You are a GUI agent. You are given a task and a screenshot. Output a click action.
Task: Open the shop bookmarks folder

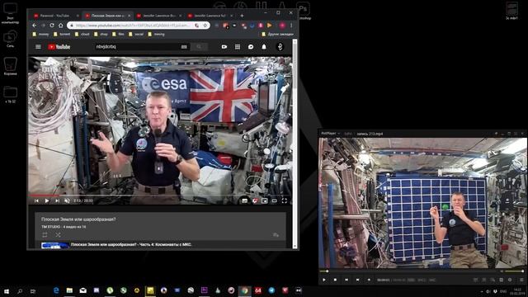pyautogui.click(x=101, y=34)
